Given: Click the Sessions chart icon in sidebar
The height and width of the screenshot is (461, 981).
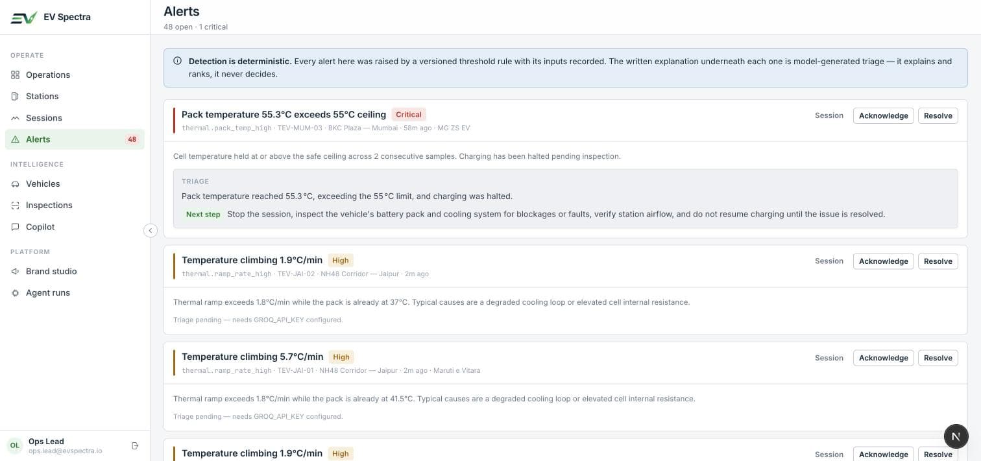Looking at the screenshot, I should [16, 118].
